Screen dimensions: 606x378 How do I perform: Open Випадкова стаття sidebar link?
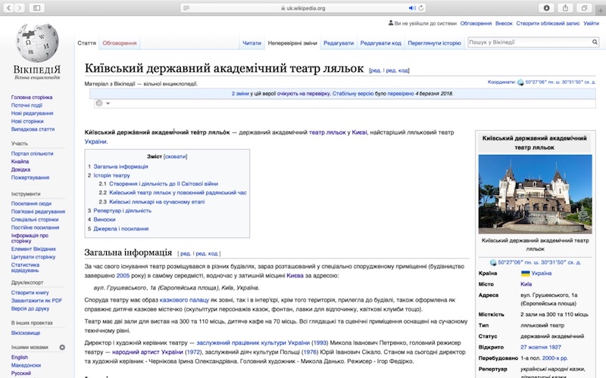coord(33,129)
